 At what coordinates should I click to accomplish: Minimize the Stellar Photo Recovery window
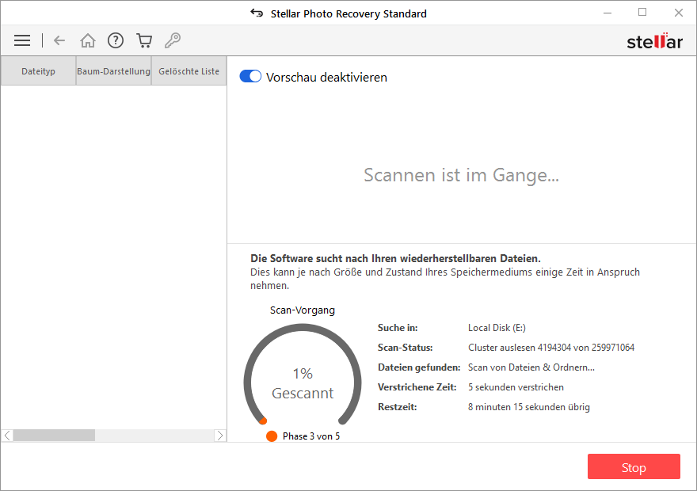tap(607, 13)
